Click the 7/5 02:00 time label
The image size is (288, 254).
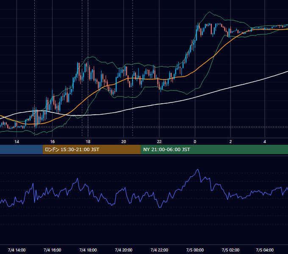(x=230, y=250)
